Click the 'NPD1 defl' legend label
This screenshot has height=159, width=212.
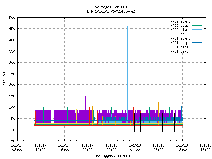pos(179,52)
